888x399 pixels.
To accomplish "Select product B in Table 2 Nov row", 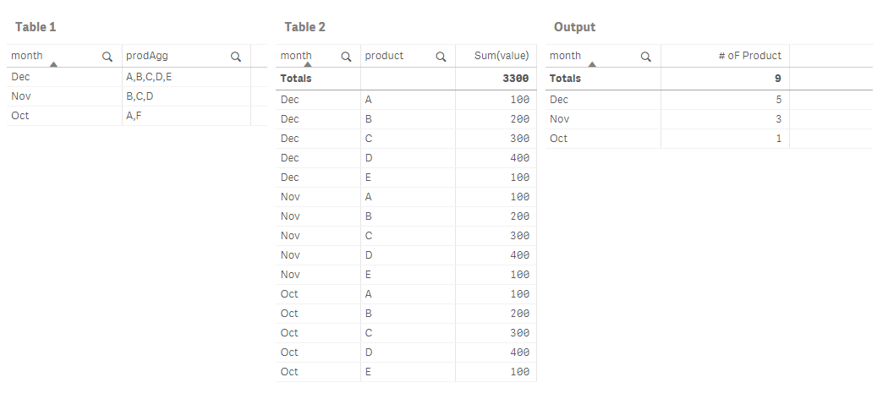I will pyautogui.click(x=368, y=216).
